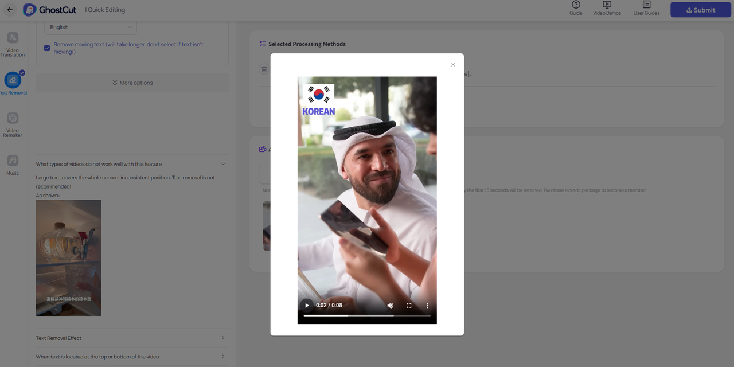The width and height of the screenshot is (734, 367).
Task: Uncheck the Remove moving text checkbox
Action: pos(47,48)
